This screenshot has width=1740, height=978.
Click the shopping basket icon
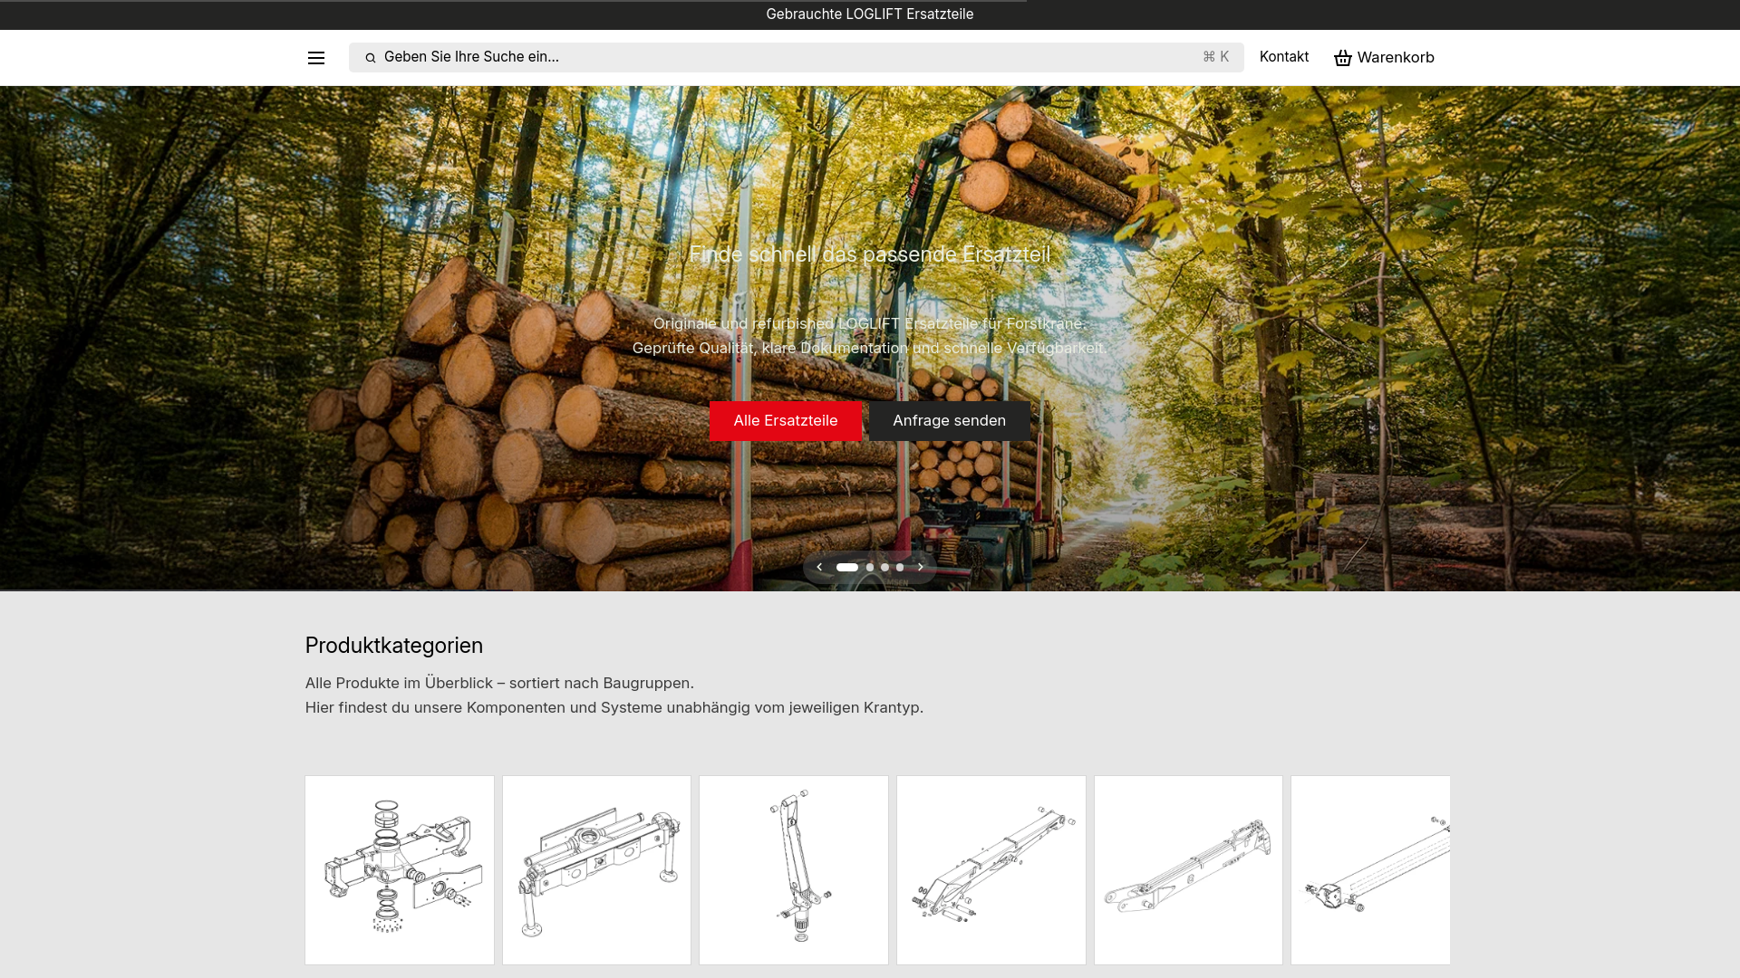[x=1343, y=58]
